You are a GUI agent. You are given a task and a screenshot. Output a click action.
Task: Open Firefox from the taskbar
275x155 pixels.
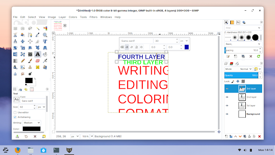(18, 150)
